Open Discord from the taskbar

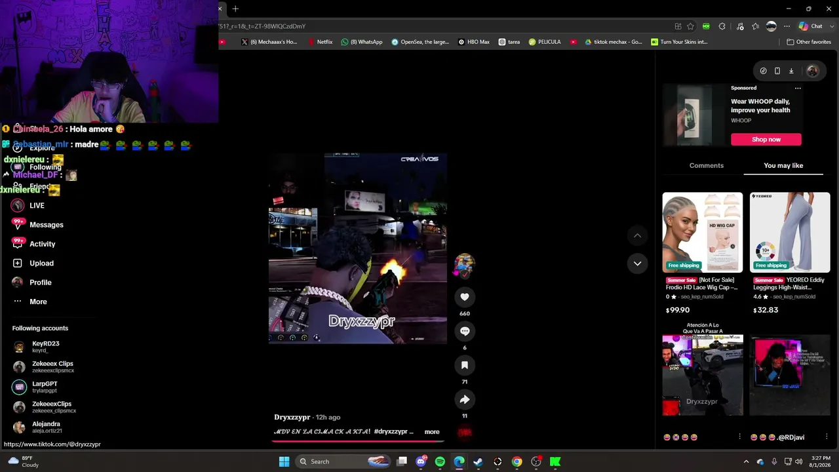pos(421,462)
